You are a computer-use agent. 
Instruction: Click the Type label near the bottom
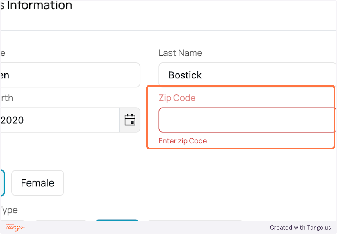[8, 210]
